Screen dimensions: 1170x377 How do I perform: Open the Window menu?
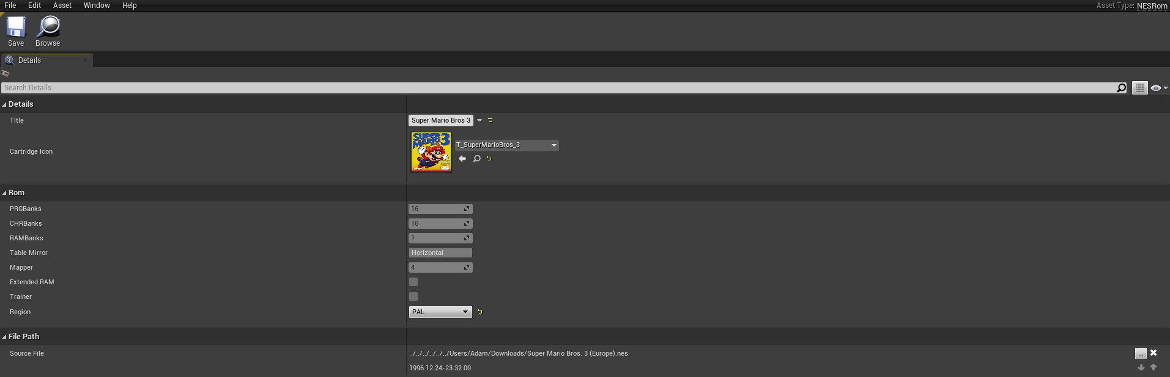click(97, 5)
